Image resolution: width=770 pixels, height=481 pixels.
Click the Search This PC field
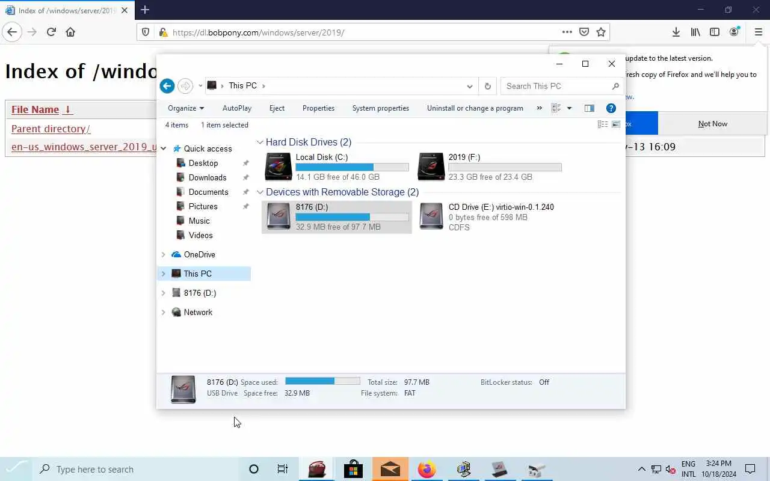point(562,86)
